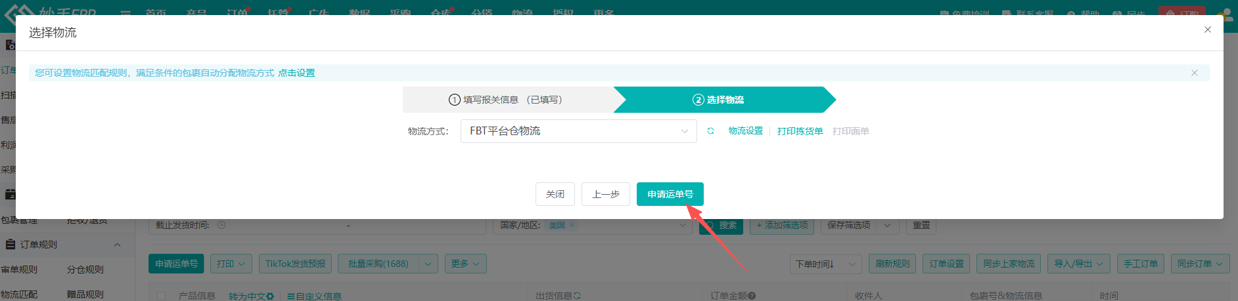Click the 产品信息 column header
Image resolution: width=1238 pixels, height=301 pixels.
click(x=196, y=296)
